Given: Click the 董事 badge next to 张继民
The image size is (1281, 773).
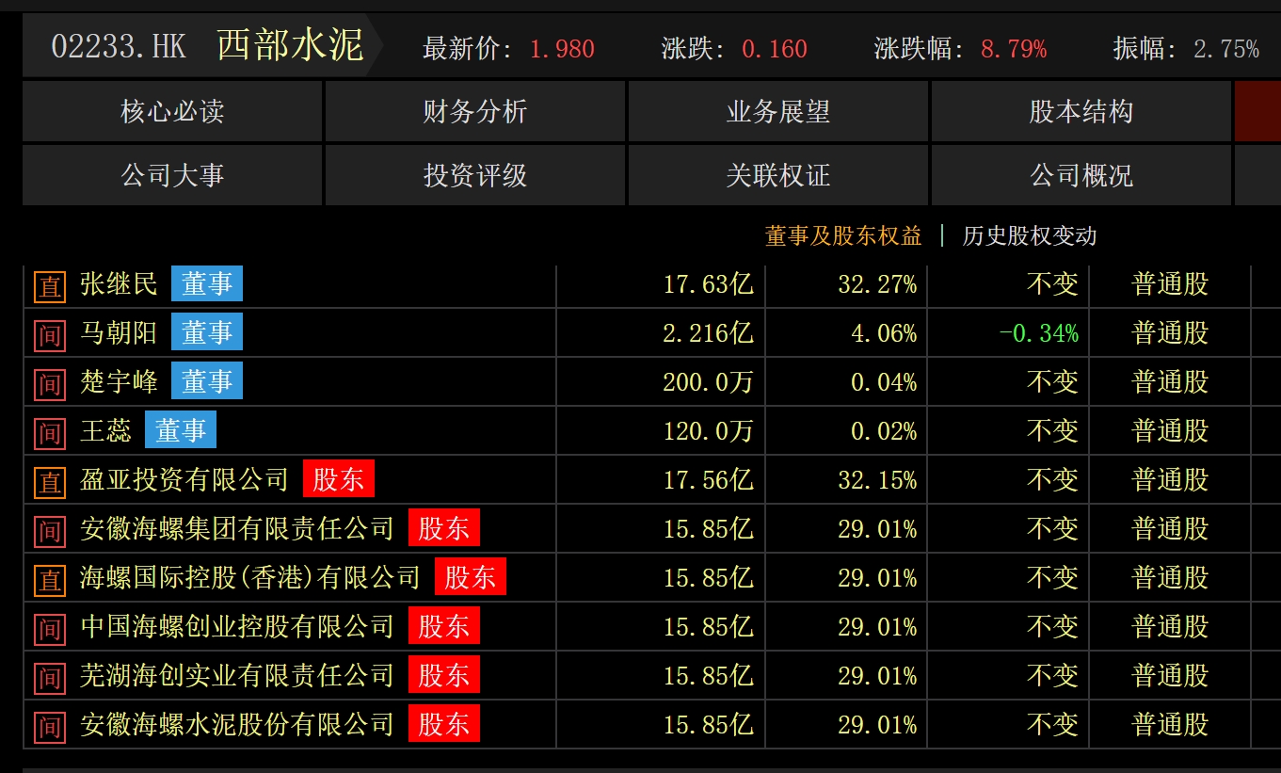Looking at the screenshot, I should pyautogui.click(x=207, y=283).
